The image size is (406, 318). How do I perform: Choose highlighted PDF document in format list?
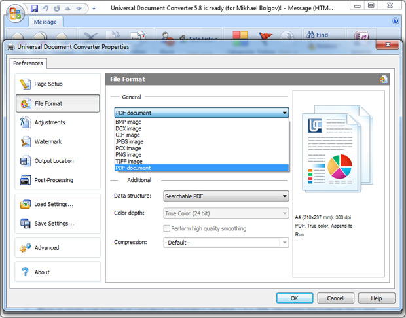202,168
